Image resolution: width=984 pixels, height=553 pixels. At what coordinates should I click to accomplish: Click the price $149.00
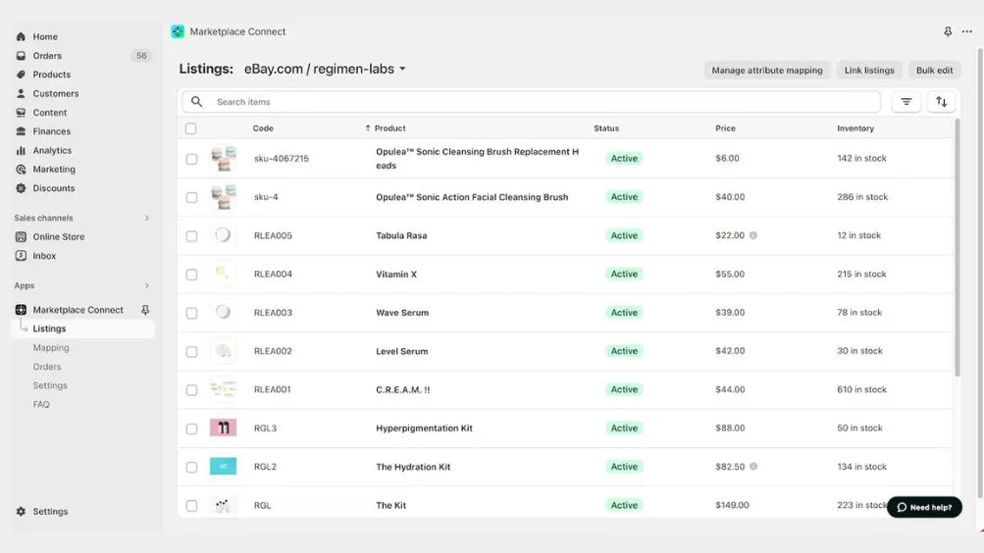point(732,505)
